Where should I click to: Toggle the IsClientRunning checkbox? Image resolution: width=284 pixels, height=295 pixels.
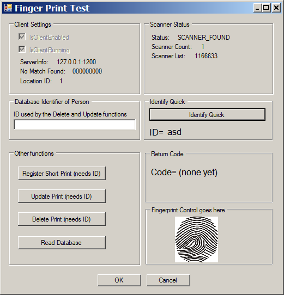[x=22, y=50]
